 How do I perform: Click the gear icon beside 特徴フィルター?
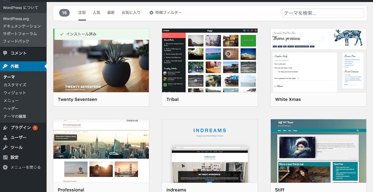[x=151, y=13]
